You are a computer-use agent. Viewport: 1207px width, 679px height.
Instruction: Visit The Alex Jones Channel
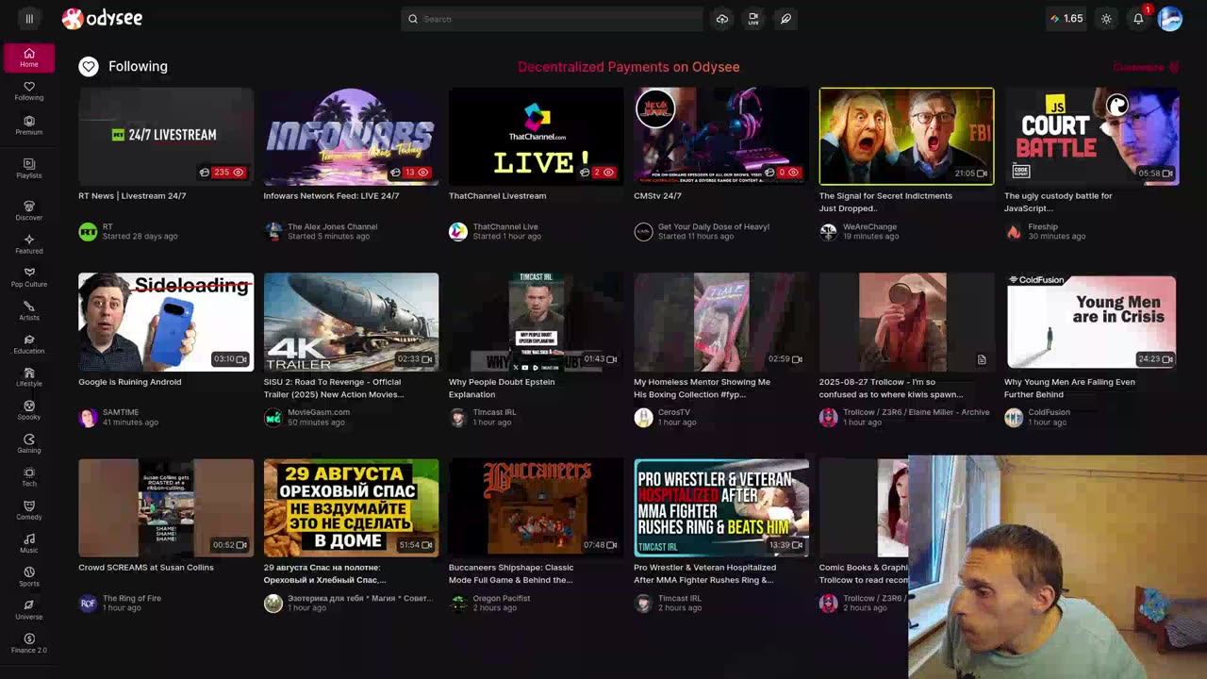(x=332, y=226)
